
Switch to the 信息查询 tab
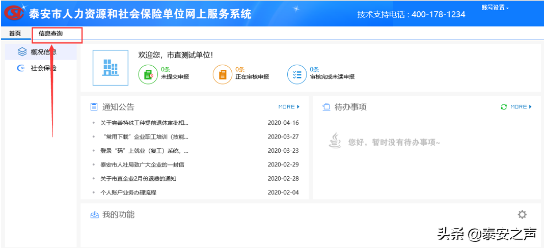(x=50, y=34)
